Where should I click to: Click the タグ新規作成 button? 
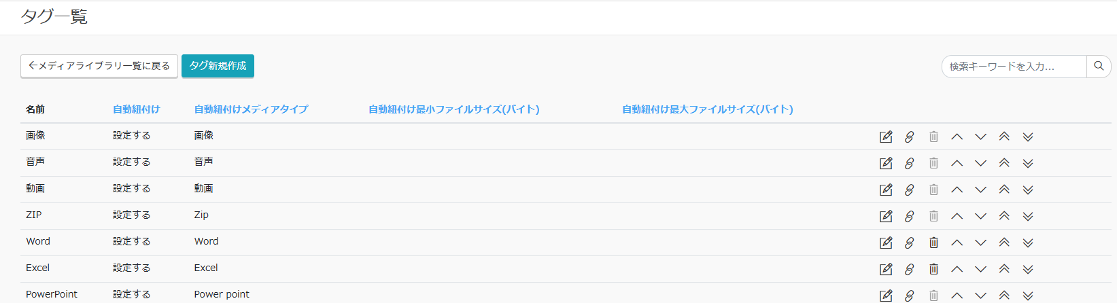tap(218, 66)
